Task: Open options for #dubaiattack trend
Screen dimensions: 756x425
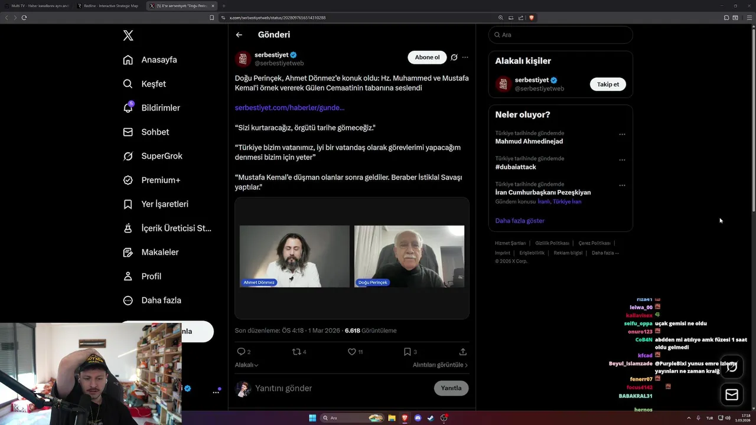Action: pos(622,160)
